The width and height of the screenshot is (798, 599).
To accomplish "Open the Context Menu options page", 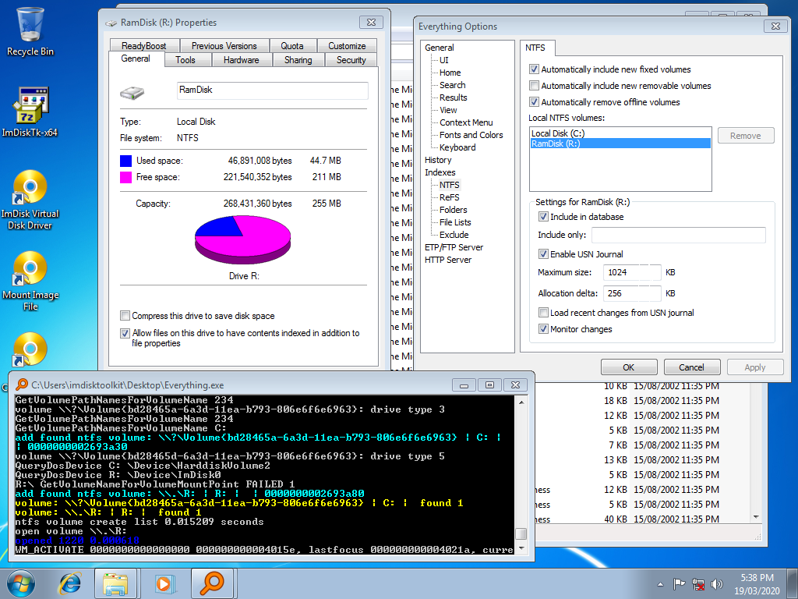I will tap(466, 122).
